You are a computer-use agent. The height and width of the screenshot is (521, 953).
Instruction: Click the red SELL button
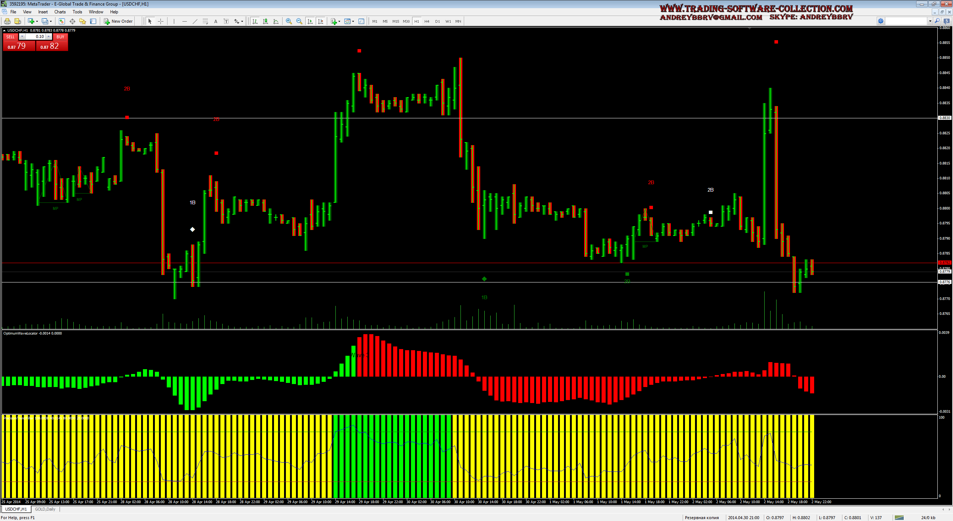(x=10, y=37)
